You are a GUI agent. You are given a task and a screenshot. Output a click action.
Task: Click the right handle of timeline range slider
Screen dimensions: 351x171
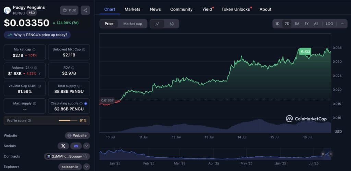[x=331, y=154]
